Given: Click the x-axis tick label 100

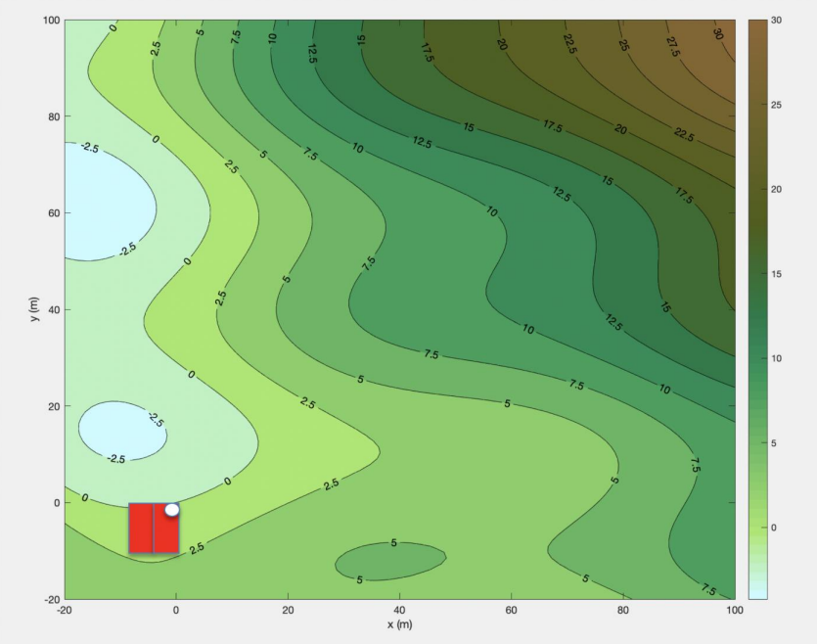Looking at the screenshot, I should coord(734,610).
